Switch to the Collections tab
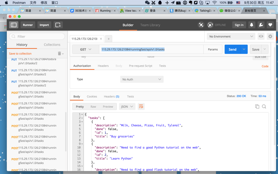The height and width of the screenshot is (174, 278). point(52,45)
